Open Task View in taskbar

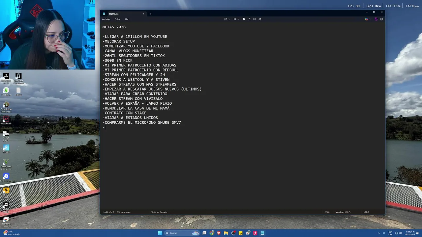tap(204, 233)
